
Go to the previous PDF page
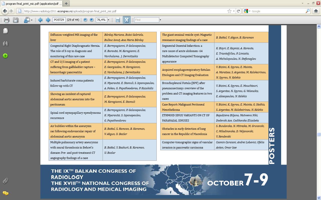(40, 20)
